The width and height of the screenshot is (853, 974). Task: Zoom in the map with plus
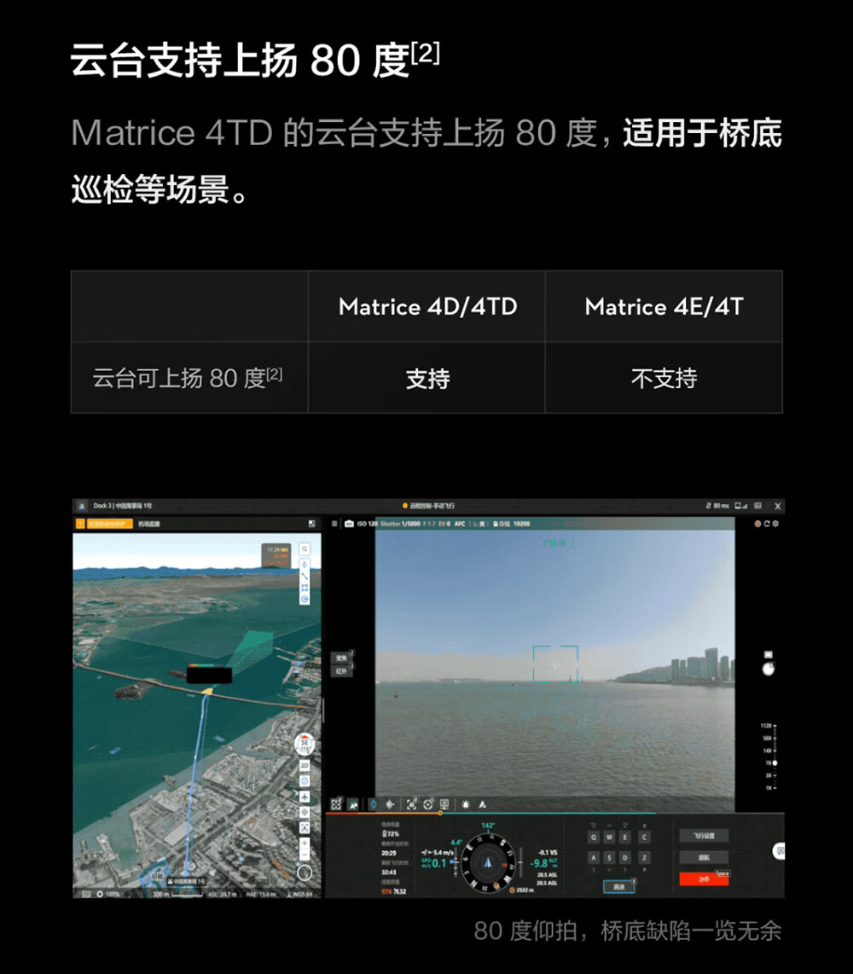point(305,844)
